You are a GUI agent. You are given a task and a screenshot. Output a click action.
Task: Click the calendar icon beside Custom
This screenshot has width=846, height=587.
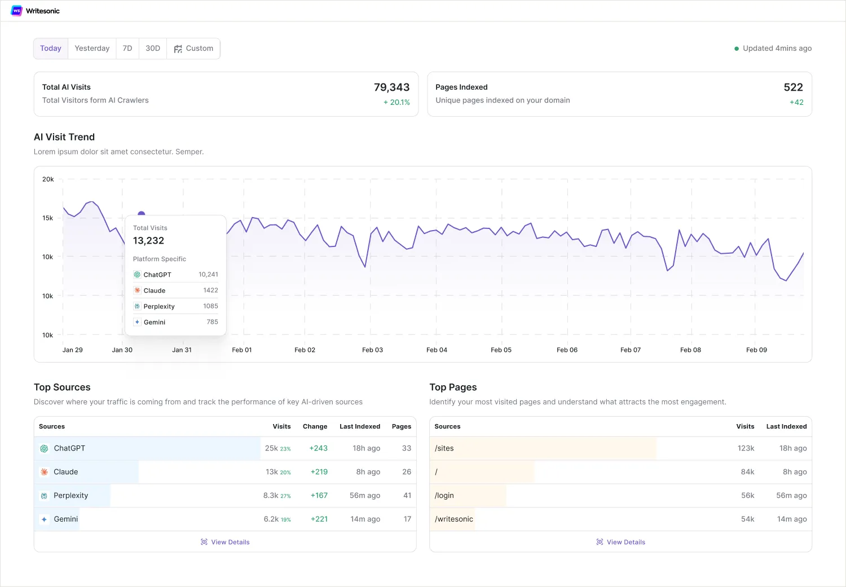[x=178, y=49]
